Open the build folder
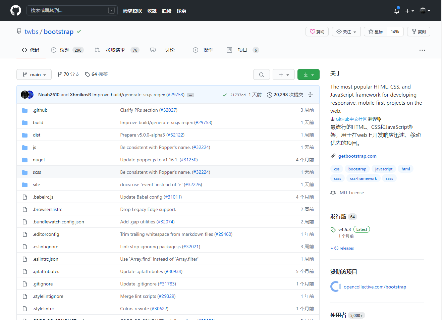 38,122
